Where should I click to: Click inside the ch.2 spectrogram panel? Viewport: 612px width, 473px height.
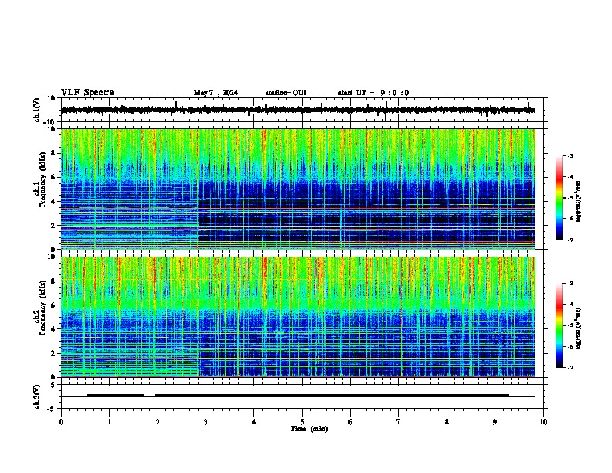(x=298, y=317)
